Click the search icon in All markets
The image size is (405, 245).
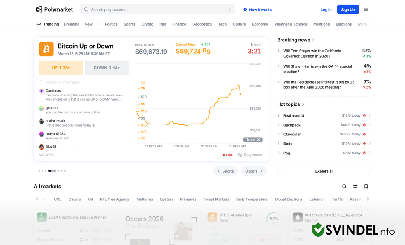pos(344,187)
